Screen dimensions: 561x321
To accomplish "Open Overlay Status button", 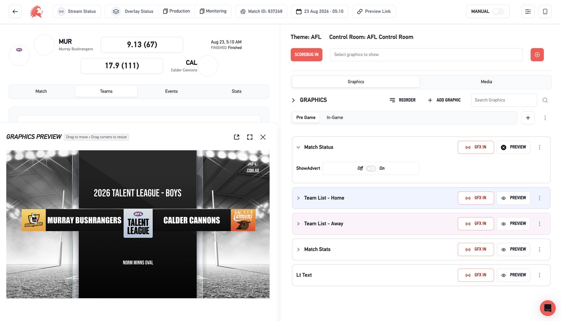I will click(x=133, y=12).
